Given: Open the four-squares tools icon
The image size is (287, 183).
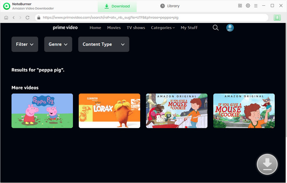Looking at the screenshot, I should [x=240, y=6].
